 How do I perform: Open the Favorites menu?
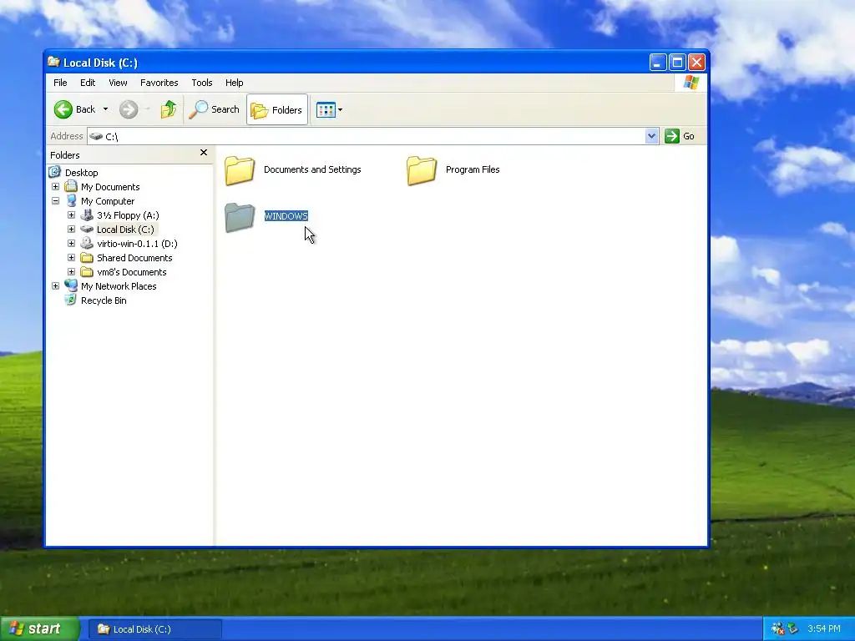coord(159,83)
